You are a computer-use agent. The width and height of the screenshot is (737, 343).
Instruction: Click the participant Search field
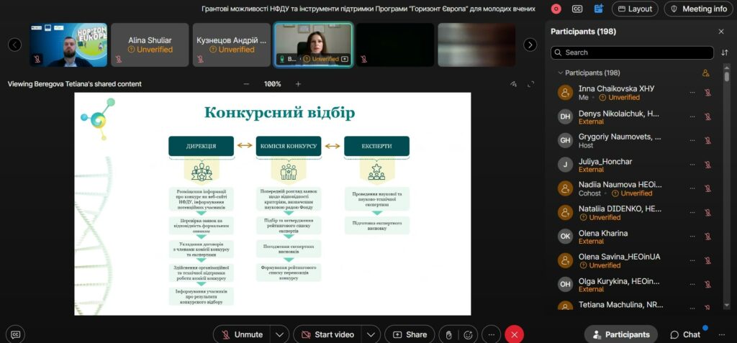(x=632, y=52)
